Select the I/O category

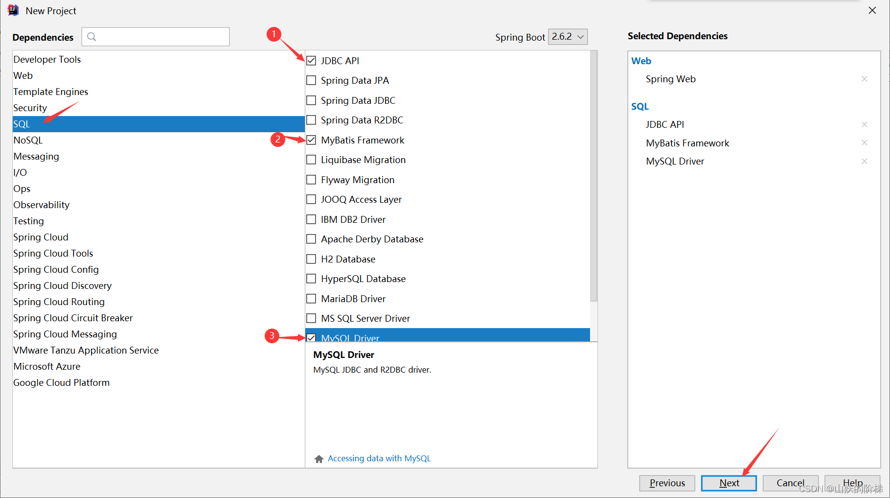[158, 172]
